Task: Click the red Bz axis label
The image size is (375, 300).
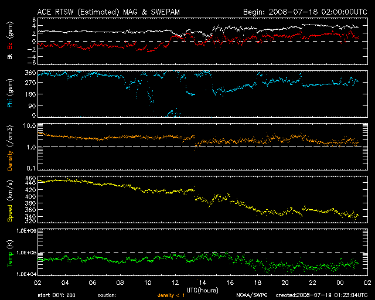Action: [10, 46]
